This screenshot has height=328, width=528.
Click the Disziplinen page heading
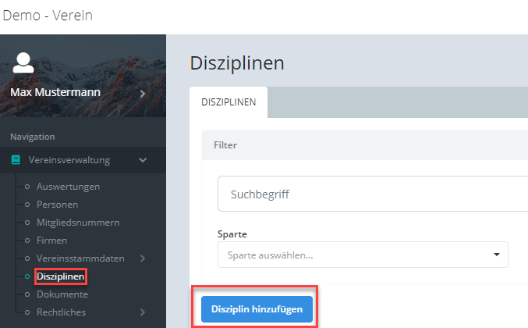pos(237,63)
